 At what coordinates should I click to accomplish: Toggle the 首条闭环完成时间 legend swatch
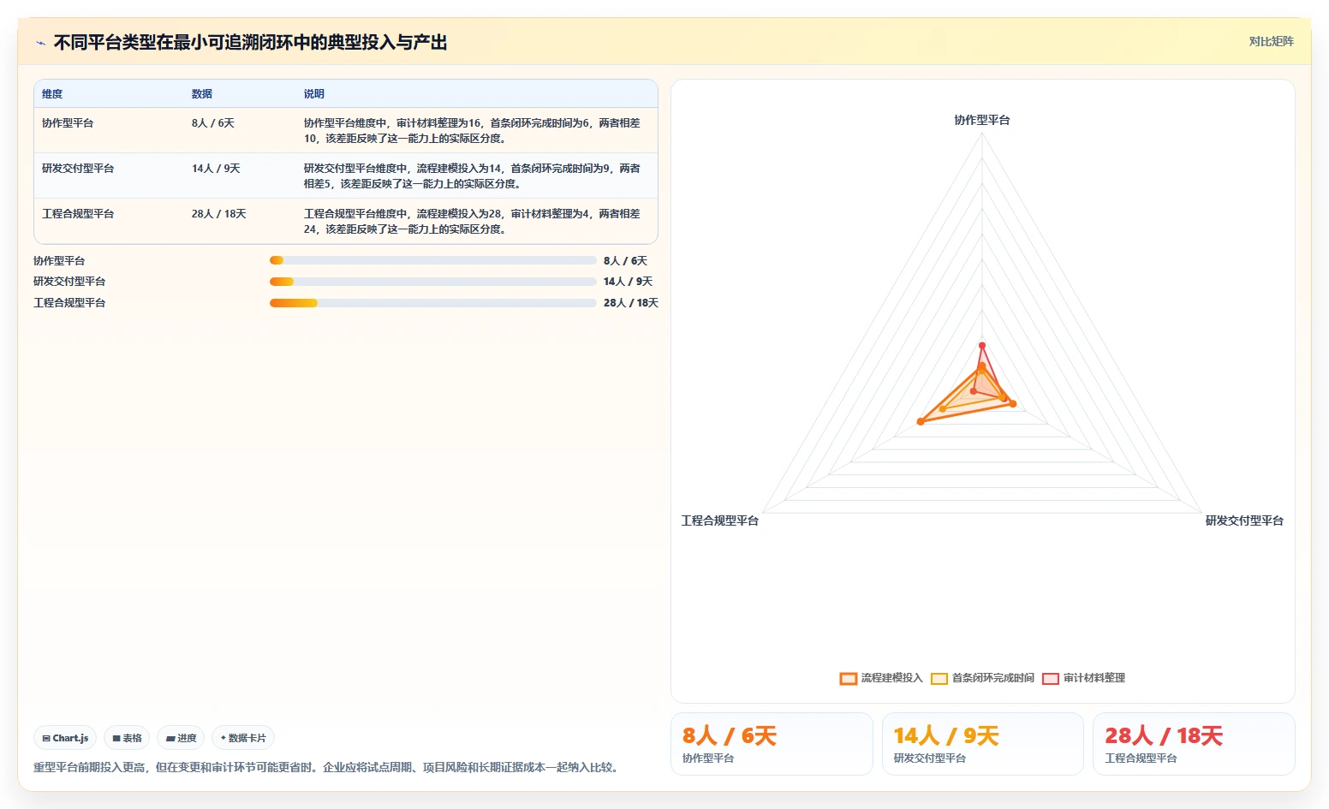point(939,678)
